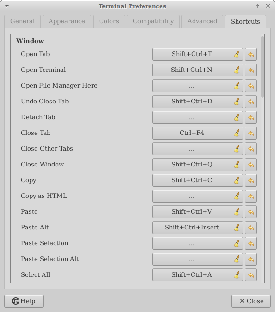Assign a shortcut for Open File Manager Here

pyautogui.click(x=192, y=86)
